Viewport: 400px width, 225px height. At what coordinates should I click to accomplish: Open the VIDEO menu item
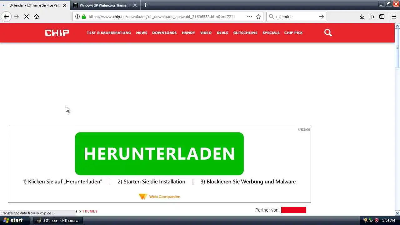(206, 33)
